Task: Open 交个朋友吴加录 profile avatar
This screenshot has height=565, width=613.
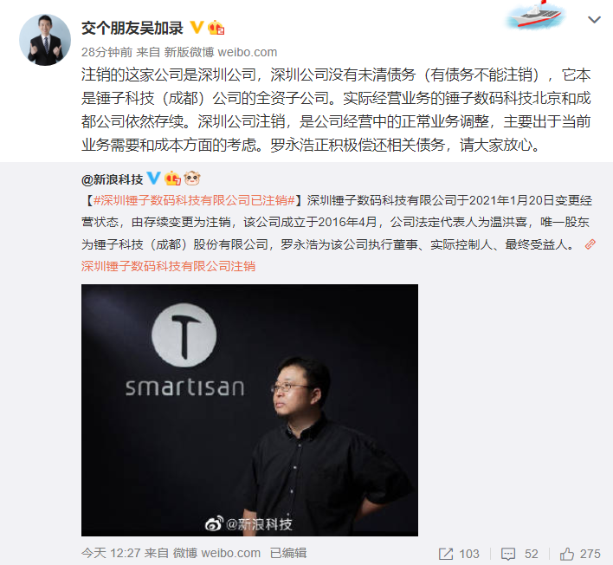Action: (45, 40)
